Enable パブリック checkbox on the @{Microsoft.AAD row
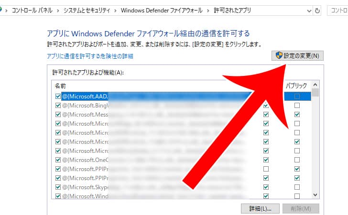The image size is (348, 215). click(297, 97)
